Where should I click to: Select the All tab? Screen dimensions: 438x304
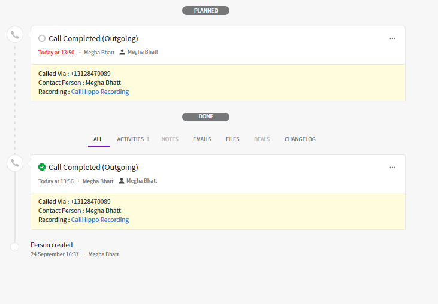click(98, 139)
